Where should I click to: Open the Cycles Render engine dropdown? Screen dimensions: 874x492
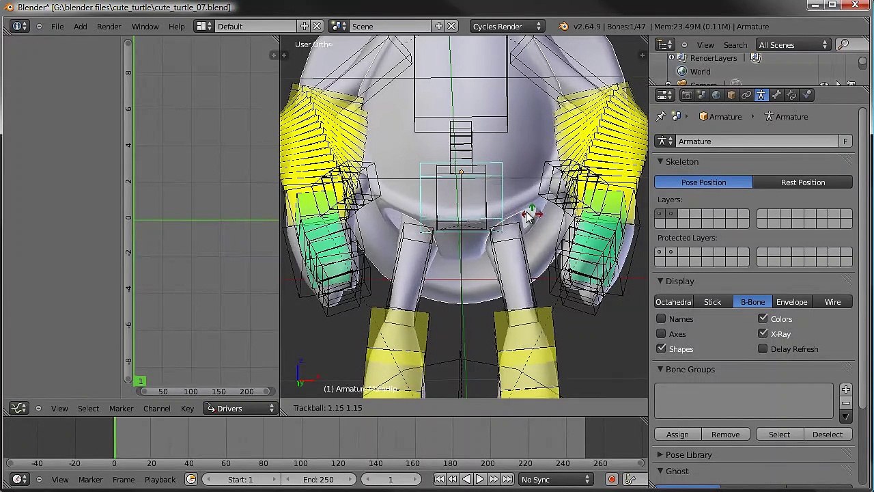point(505,27)
